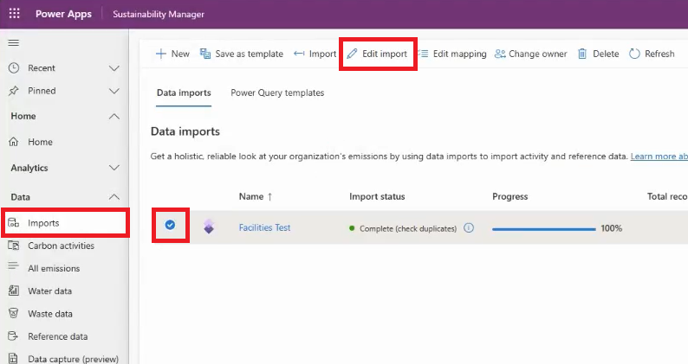Click the Pinned pin icon
688x364 pixels.
click(14, 91)
